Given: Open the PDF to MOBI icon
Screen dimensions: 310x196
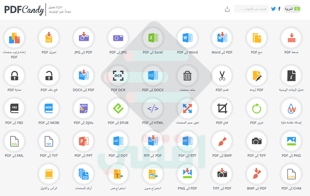Looking at the screenshot, I should coord(49,108).
